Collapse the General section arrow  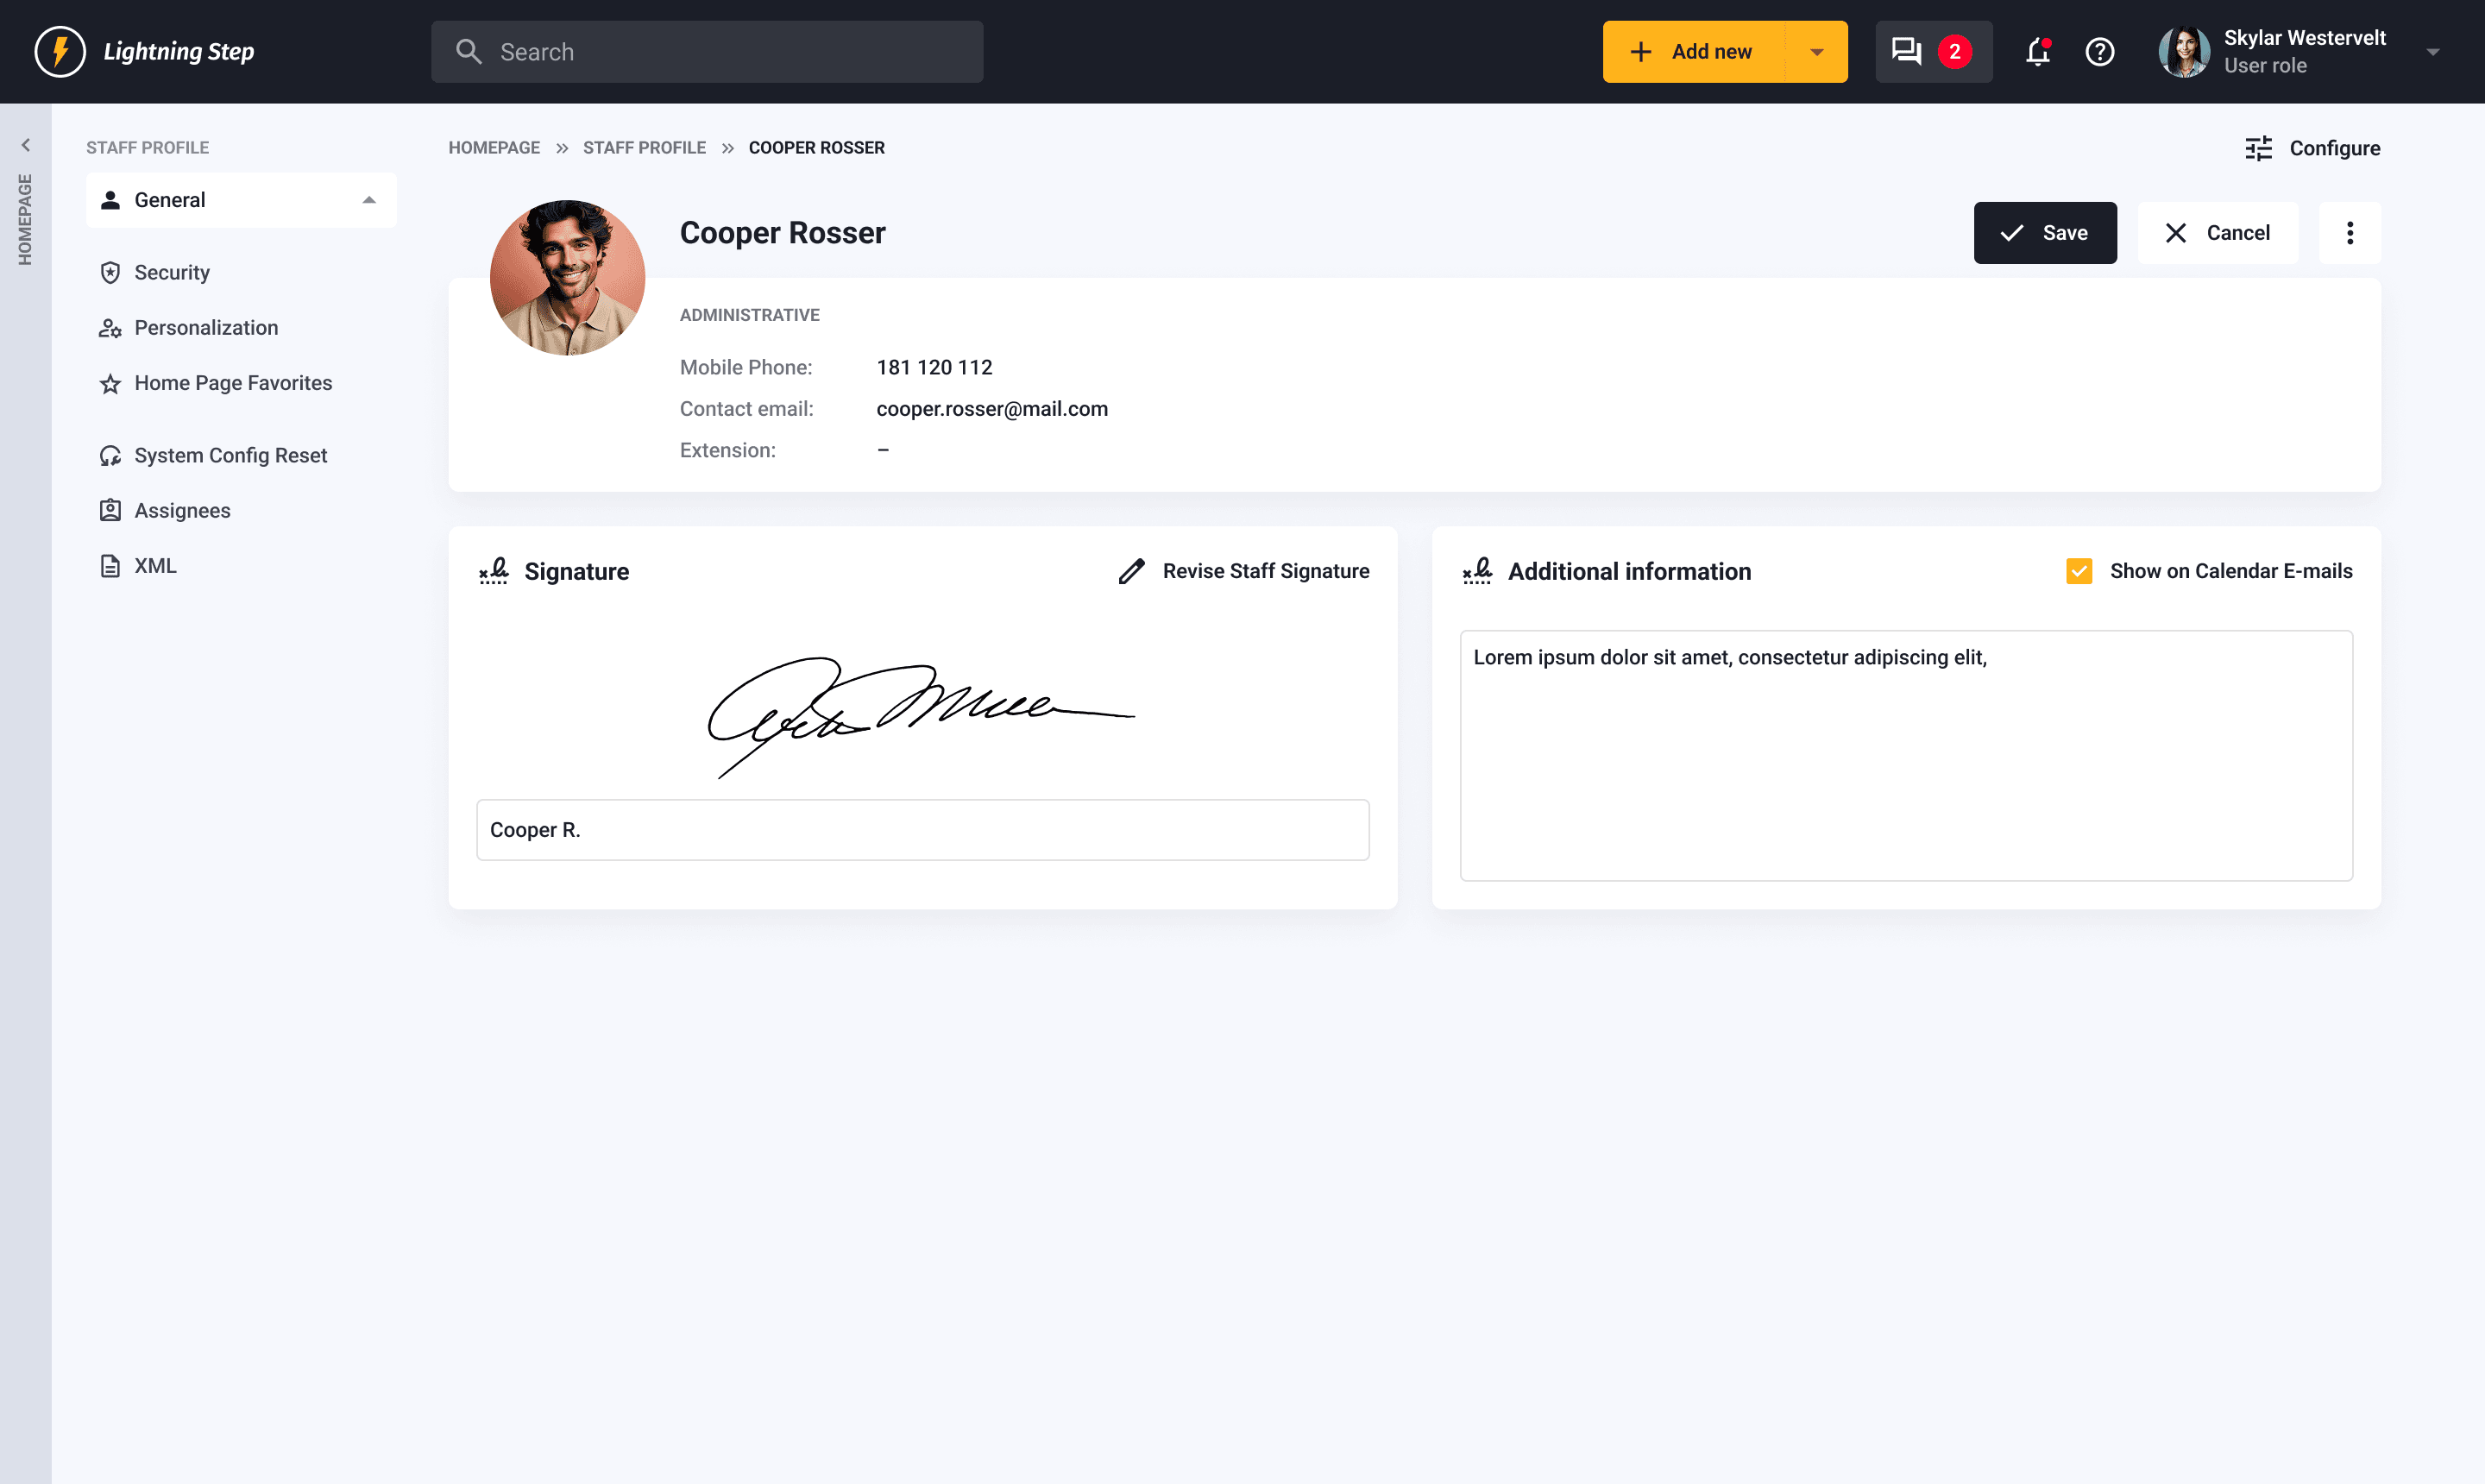(369, 200)
